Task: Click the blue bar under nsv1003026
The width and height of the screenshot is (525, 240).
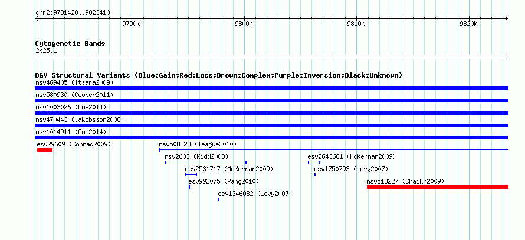Action: (x=271, y=113)
